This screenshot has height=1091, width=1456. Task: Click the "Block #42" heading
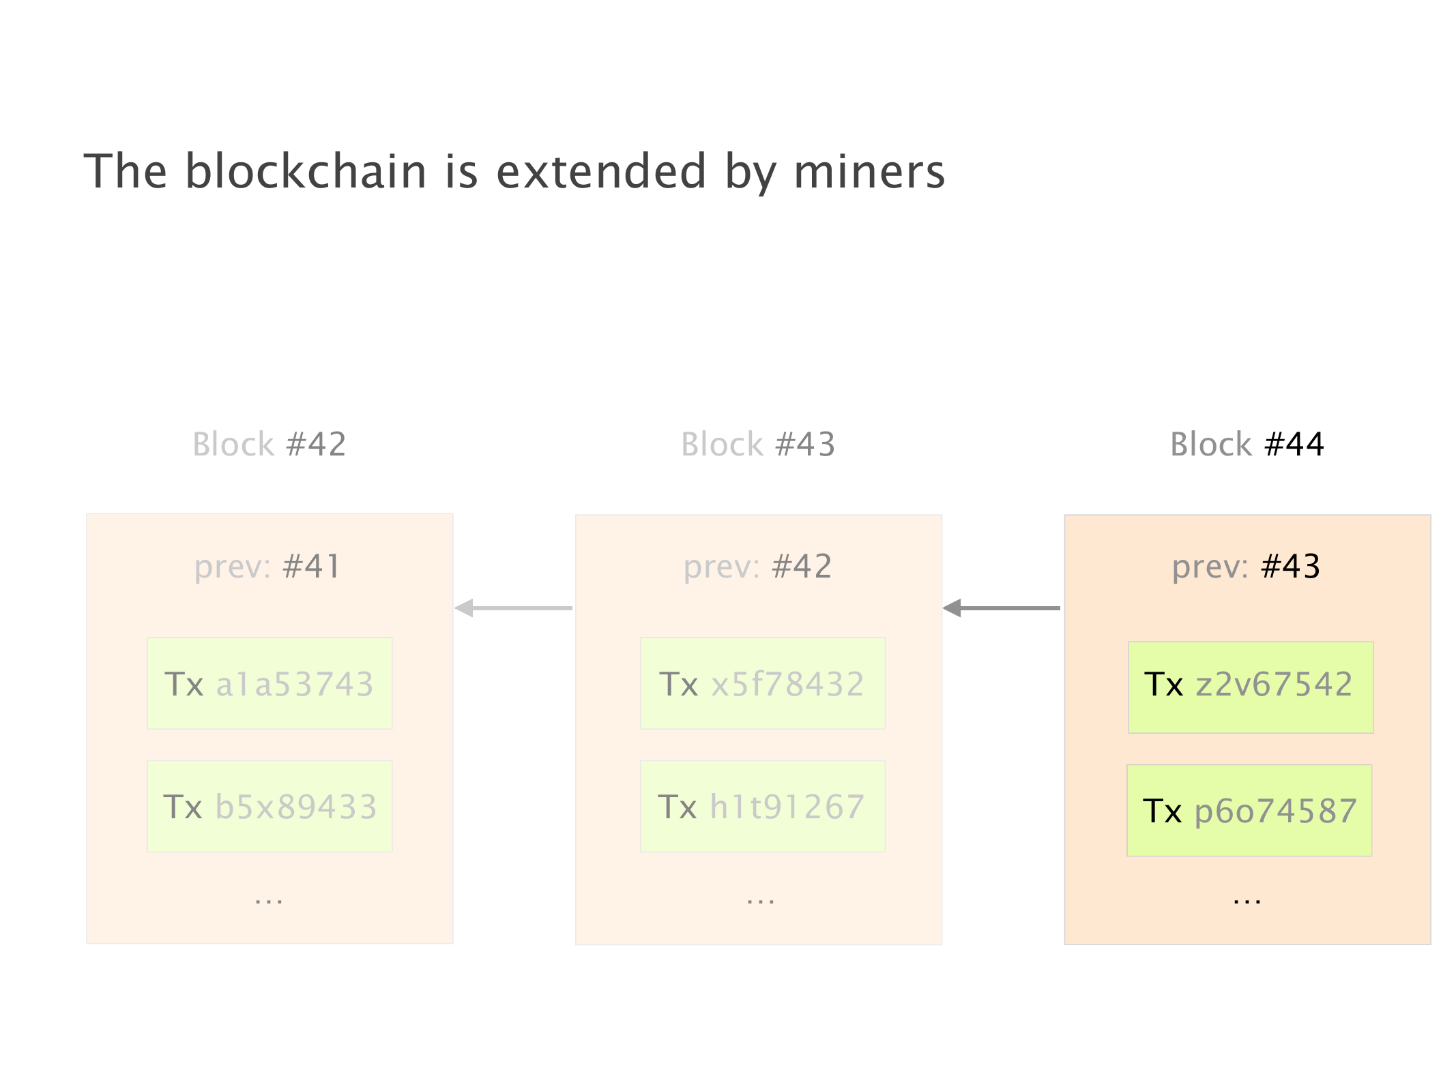[270, 445]
